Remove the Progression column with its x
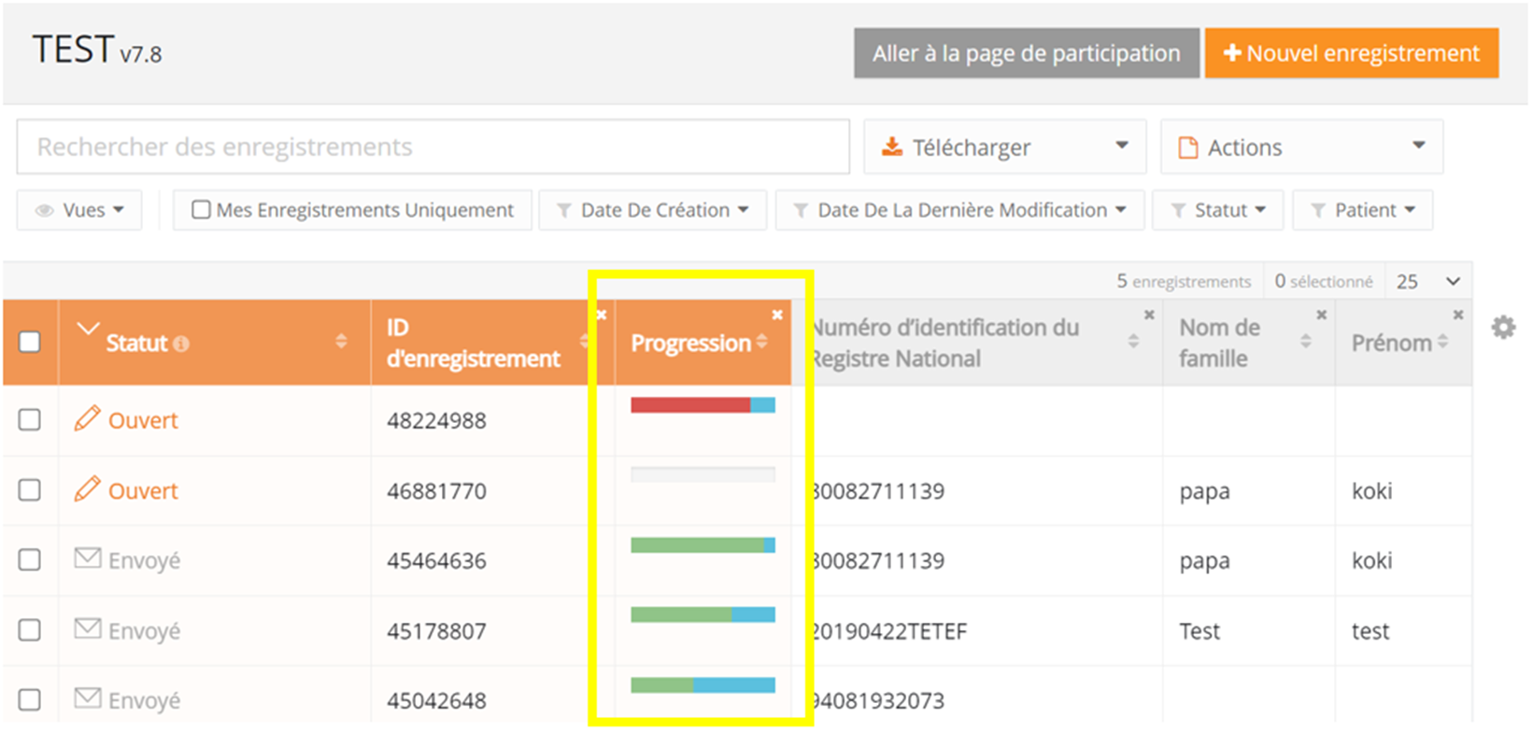The height and width of the screenshot is (746, 1534). tap(777, 316)
